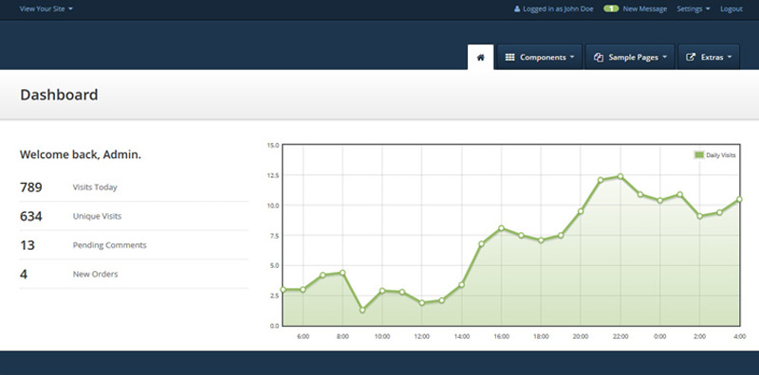759x375 pixels.
Task: Click the chart low point at 9:00
Action: [x=362, y=310]
